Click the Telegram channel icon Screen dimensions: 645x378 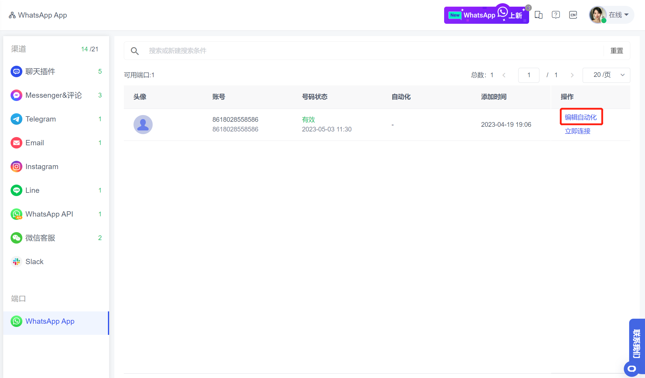tap(16, 119)
